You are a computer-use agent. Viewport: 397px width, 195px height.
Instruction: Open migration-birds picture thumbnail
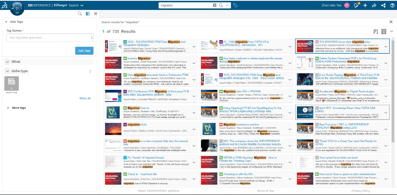pos(113,129)
